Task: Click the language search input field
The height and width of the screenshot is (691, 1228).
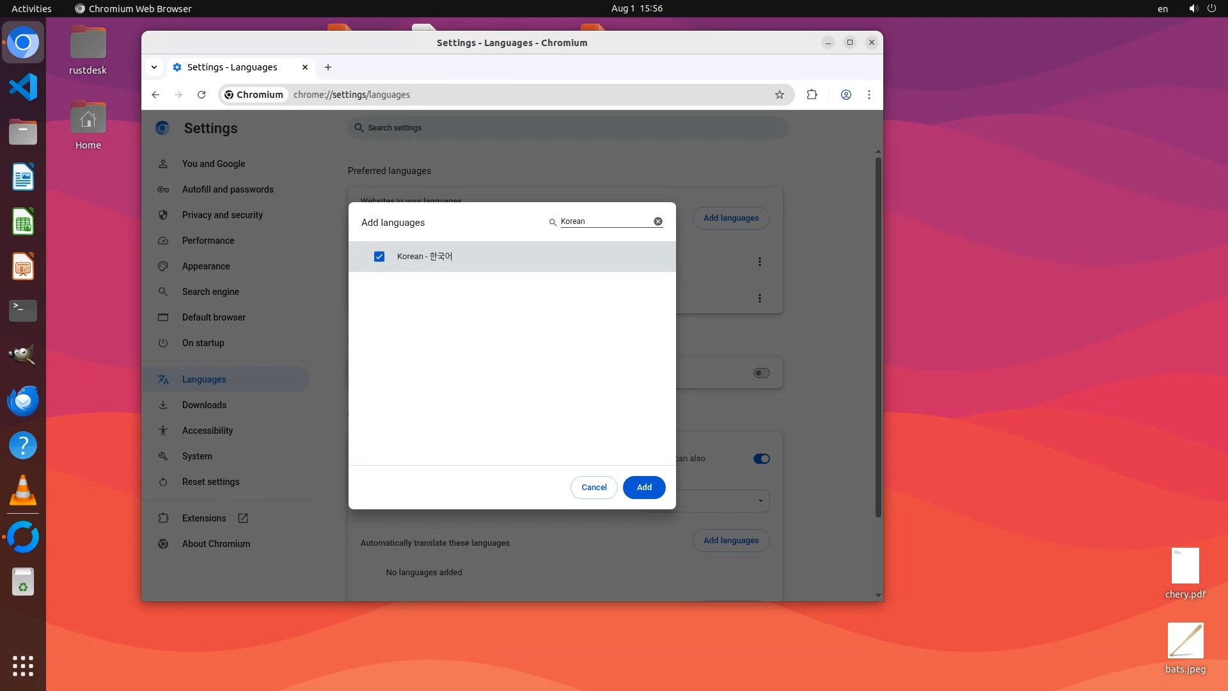Action: click(604, 221)
